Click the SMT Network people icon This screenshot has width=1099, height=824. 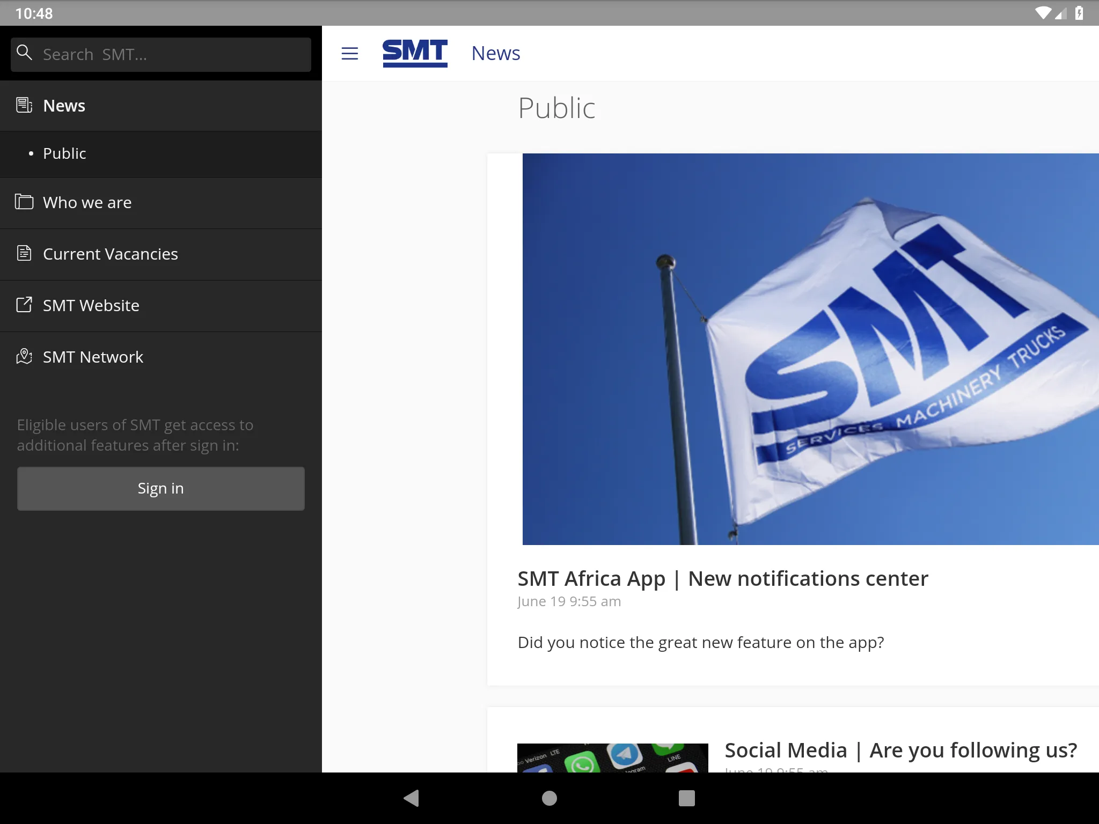point(24,357)
